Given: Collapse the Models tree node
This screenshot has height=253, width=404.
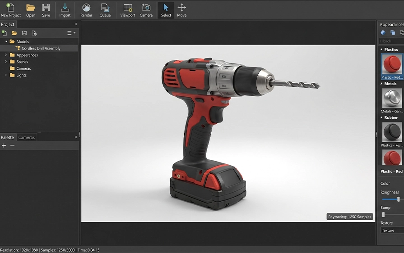Looking at the screenshot, I should (6, 41).
